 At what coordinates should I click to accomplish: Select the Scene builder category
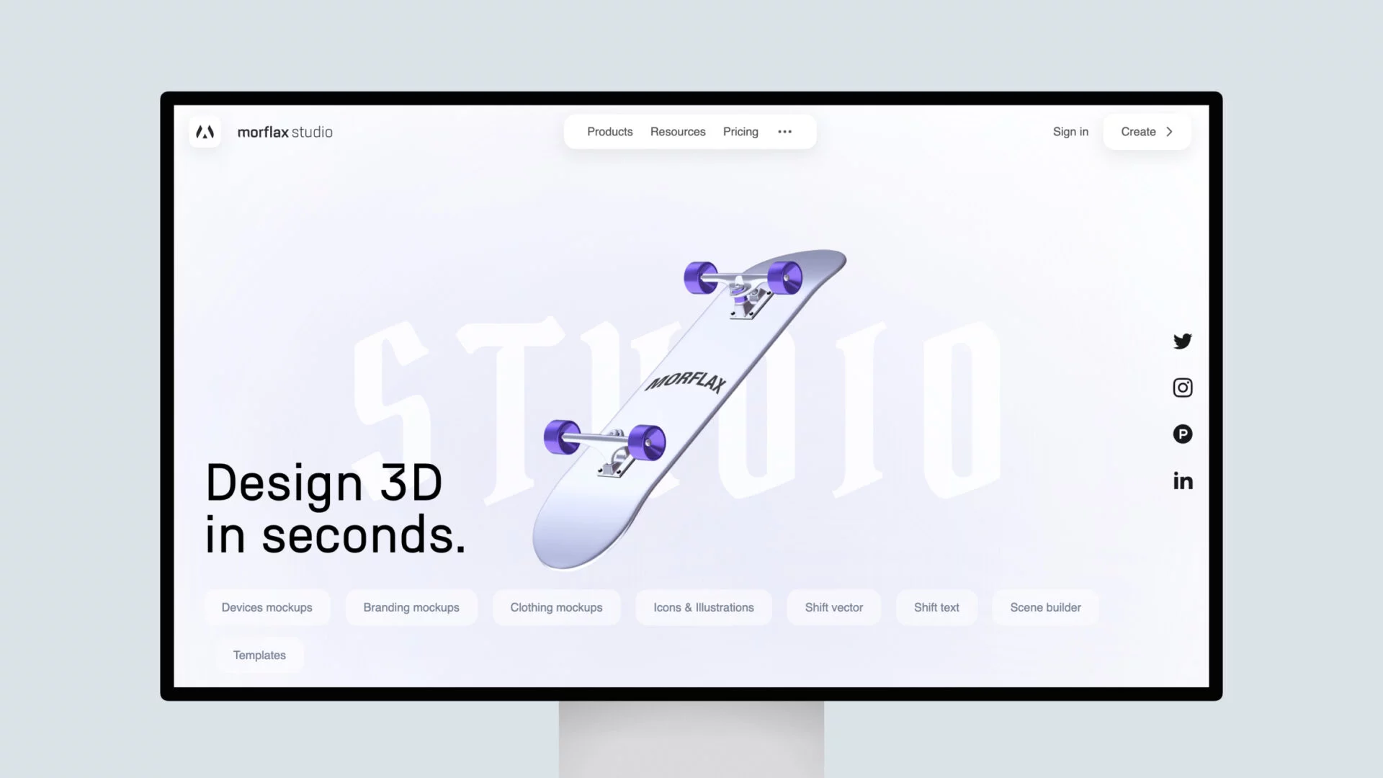pos(1045,607)
